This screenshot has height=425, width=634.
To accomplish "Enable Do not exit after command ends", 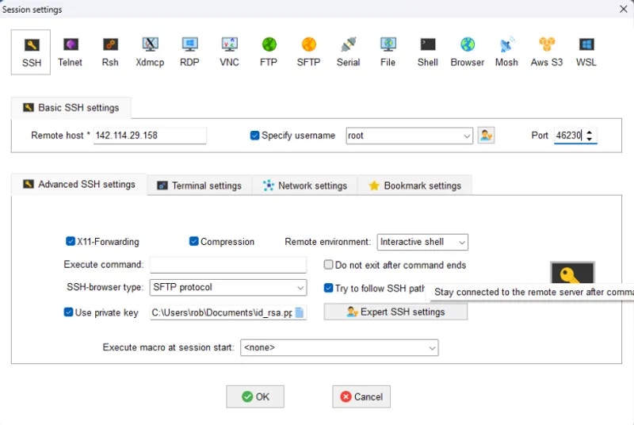I will (x=328, y=265).
